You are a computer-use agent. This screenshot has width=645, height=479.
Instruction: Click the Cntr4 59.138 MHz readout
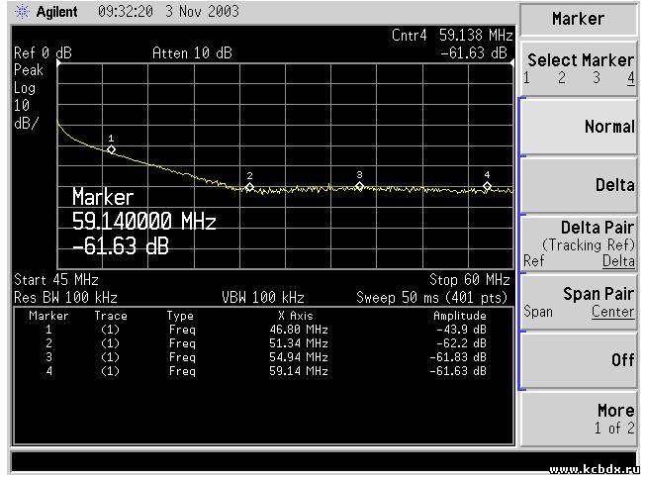pos(452,36)
